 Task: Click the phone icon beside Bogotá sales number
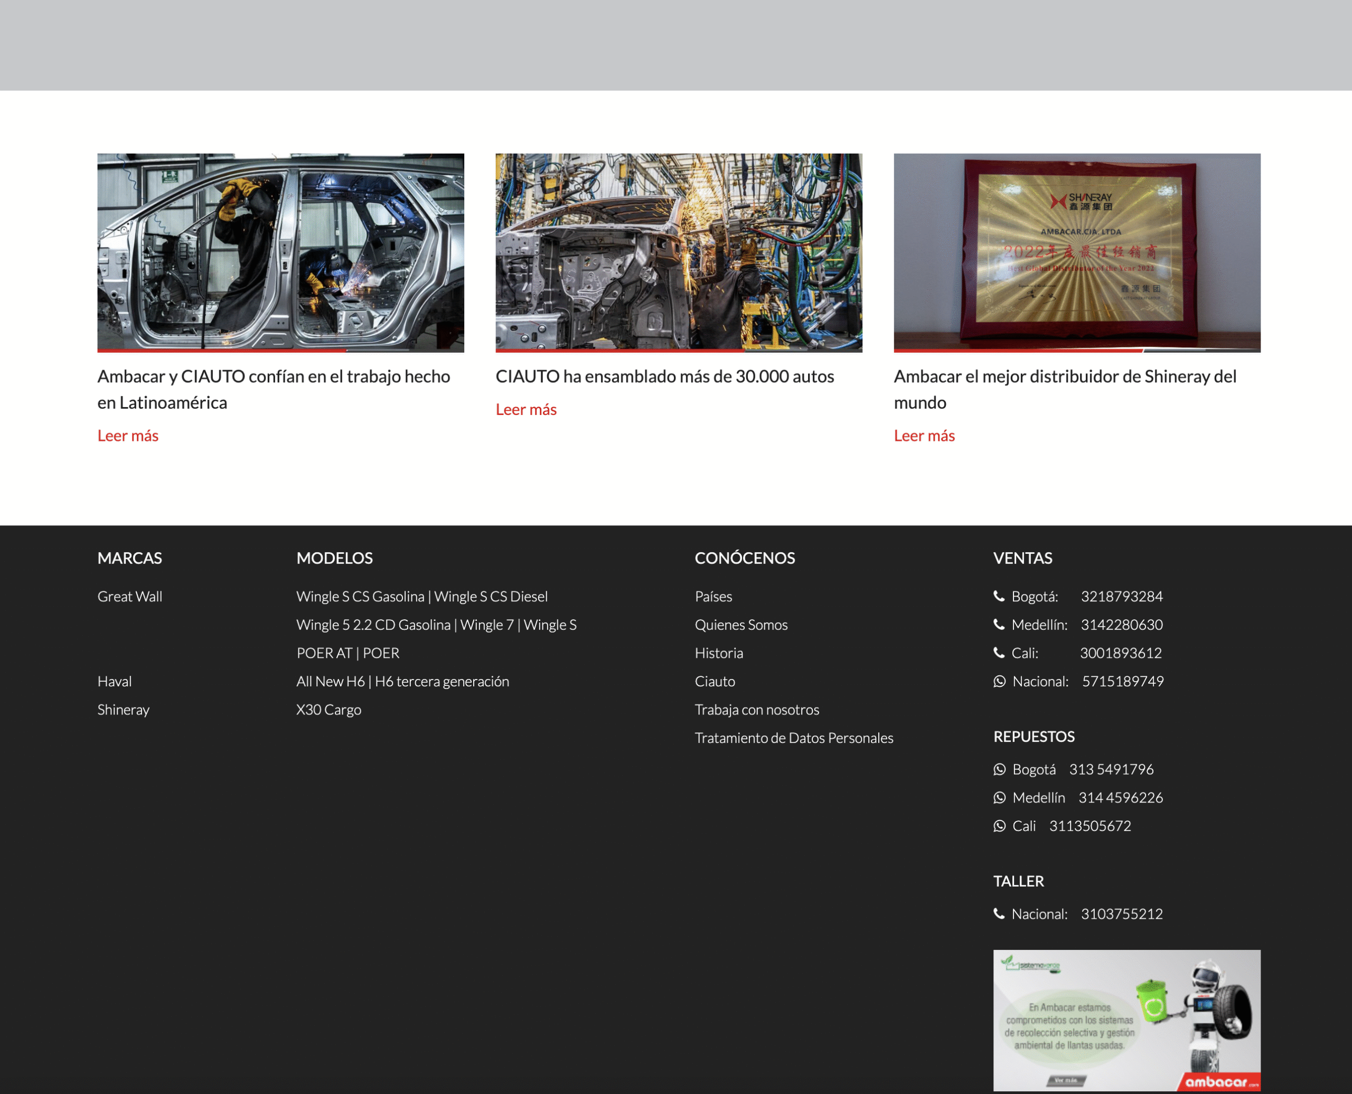(x=999, y=596)
